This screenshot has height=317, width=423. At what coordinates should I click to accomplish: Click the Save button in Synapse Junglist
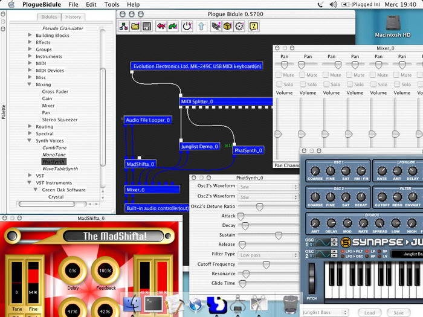399,312
